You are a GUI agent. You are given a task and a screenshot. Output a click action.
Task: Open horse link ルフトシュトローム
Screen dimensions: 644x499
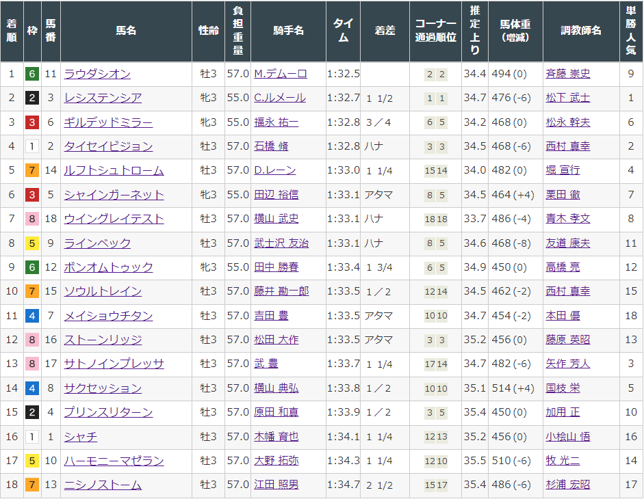click(114, 171)
